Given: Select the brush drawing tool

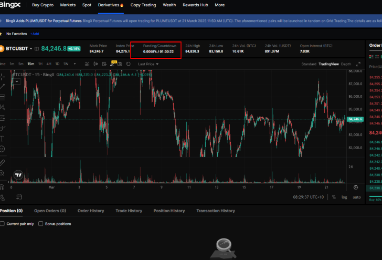Looking at the screenshot, I should [x=2, y=128].
